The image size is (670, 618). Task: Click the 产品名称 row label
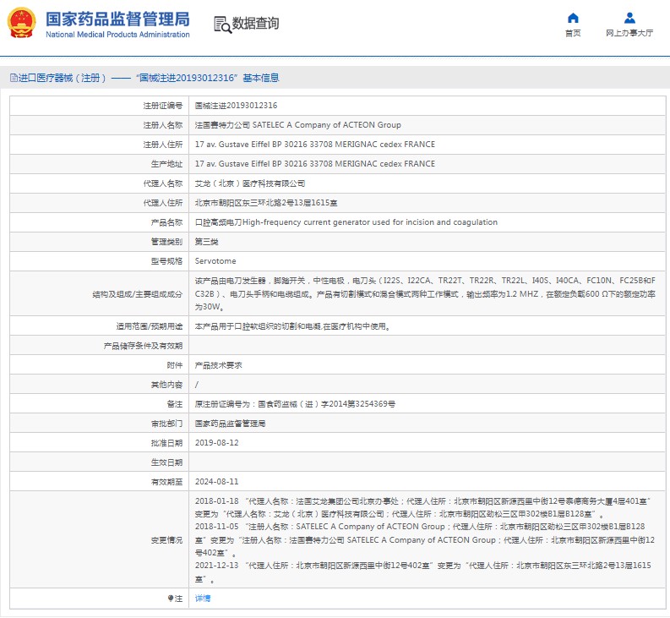click(x=166, y=222)
